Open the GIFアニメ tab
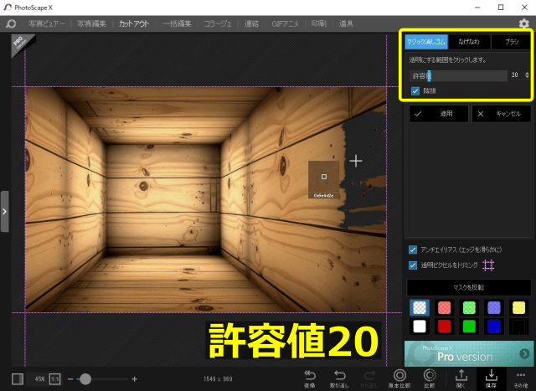The image size is (536, 391). [285, 23]
